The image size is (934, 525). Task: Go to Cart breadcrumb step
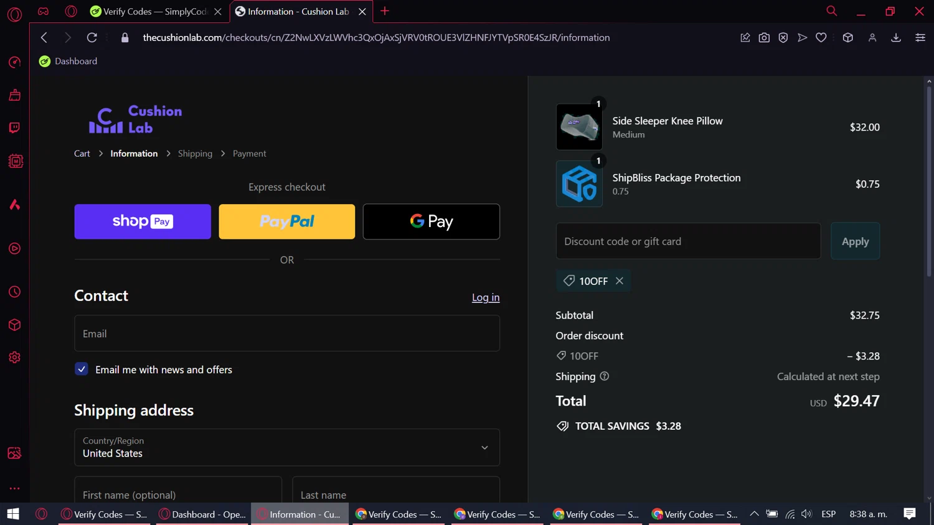pos(82,154)
